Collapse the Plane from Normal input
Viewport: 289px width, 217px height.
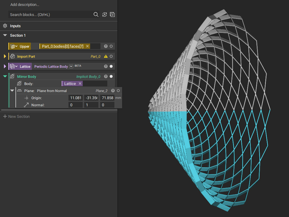tap(12, 90)
